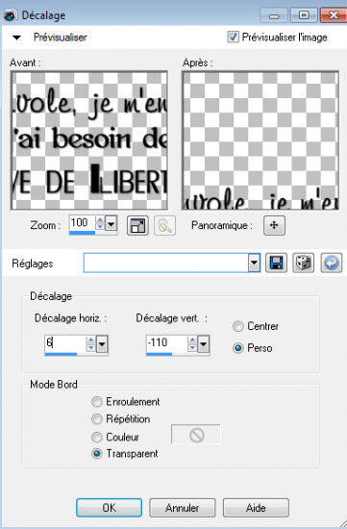Increase Zoom with the up arrow

click(100, 219)
